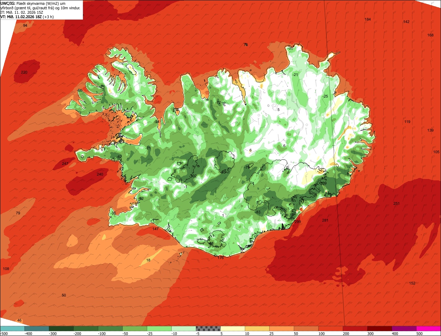Click the pale green legend swatch between -10 and -5
The width and height of the screenshot is (441, 336).
(x=184, y=328)
